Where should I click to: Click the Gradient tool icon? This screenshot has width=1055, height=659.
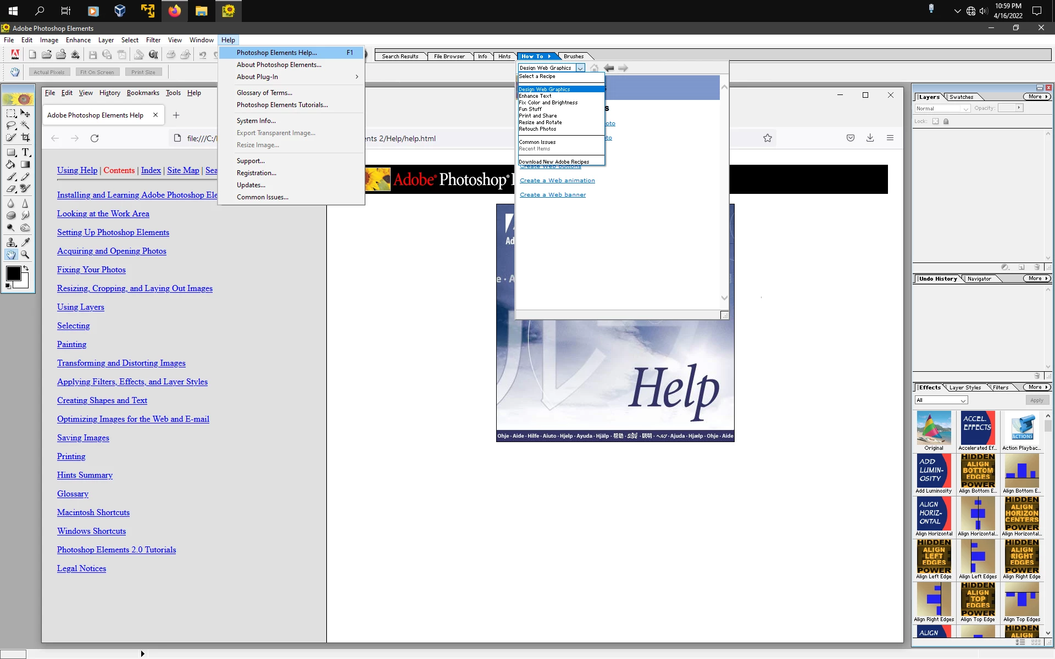click(x=25, y=164)
